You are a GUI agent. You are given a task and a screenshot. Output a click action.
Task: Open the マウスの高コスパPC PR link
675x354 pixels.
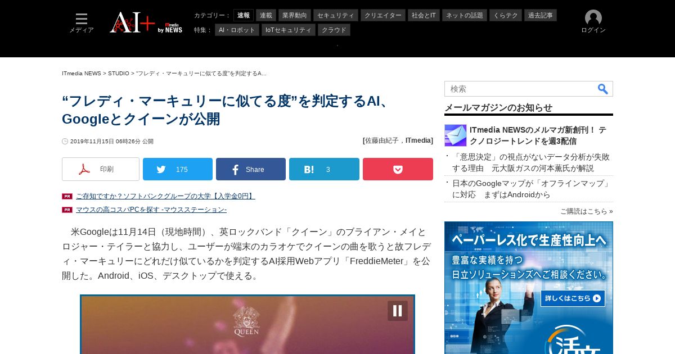[151, 210]
